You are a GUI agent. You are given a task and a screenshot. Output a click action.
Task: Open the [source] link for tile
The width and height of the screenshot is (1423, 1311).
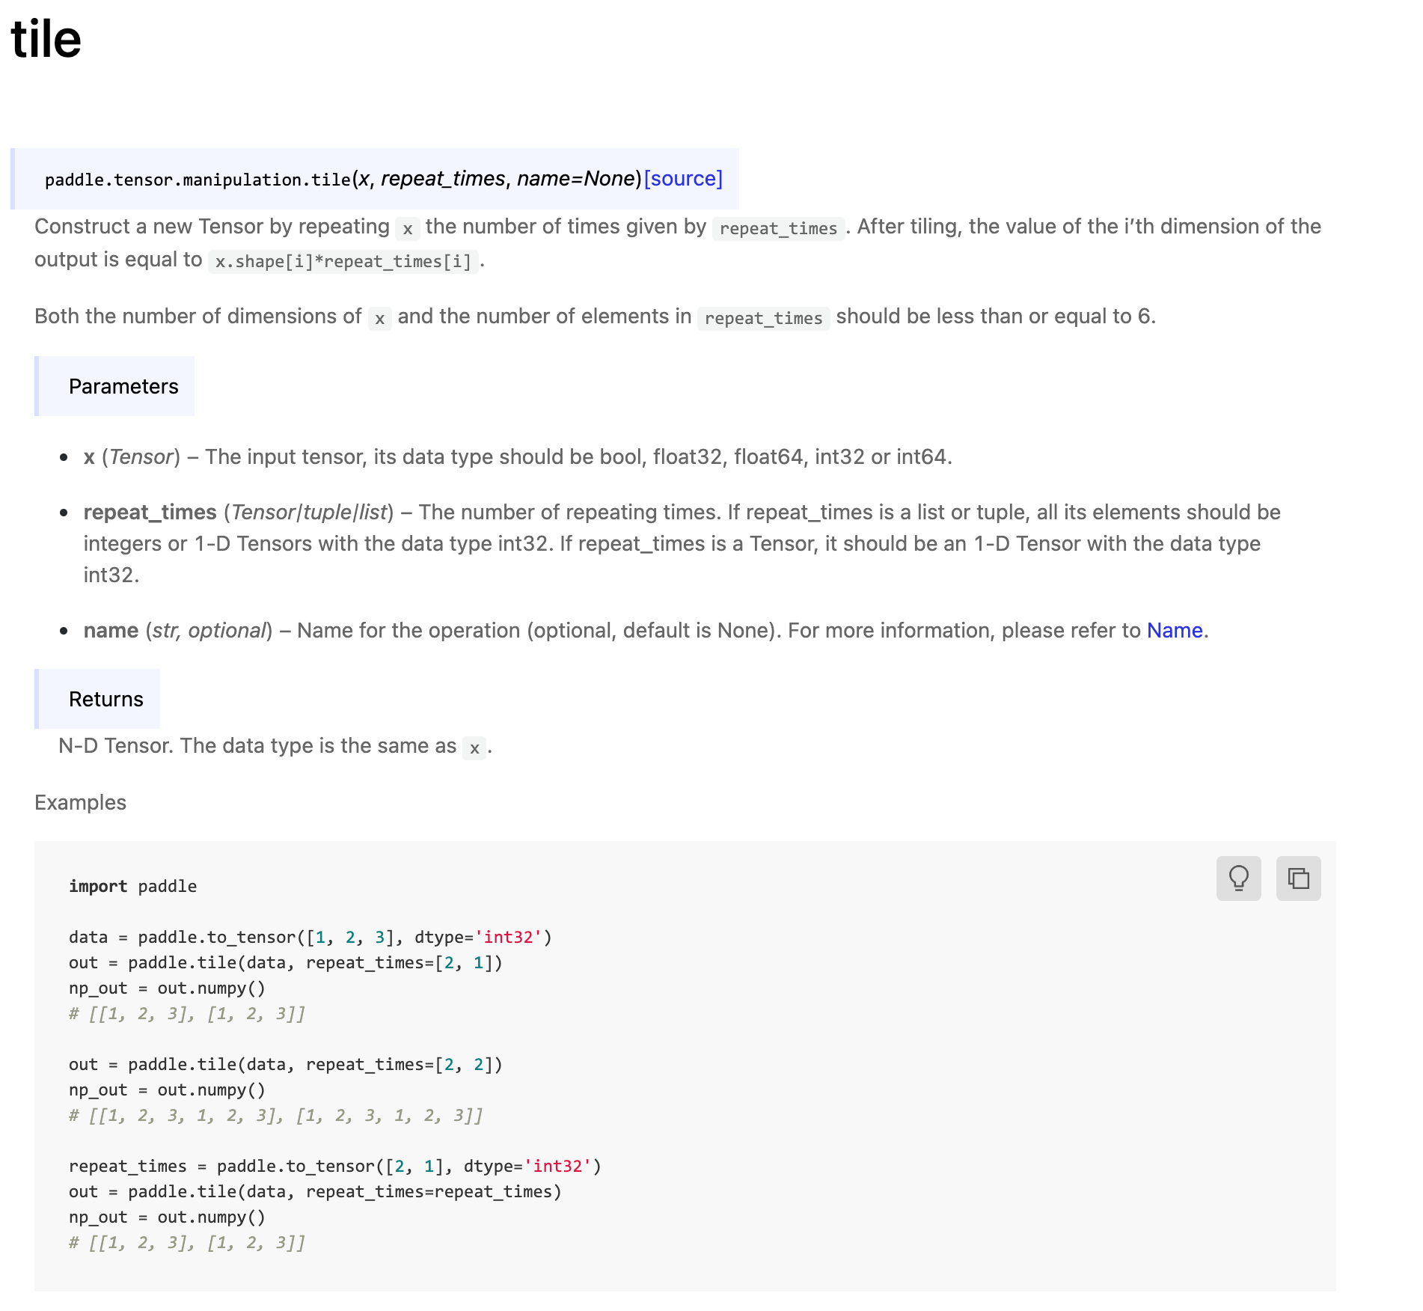tap(683, 179)
